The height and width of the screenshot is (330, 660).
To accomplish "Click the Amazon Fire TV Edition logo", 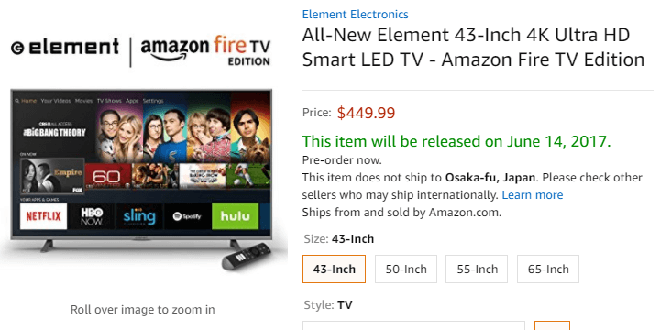I will (x=205, y=51).
